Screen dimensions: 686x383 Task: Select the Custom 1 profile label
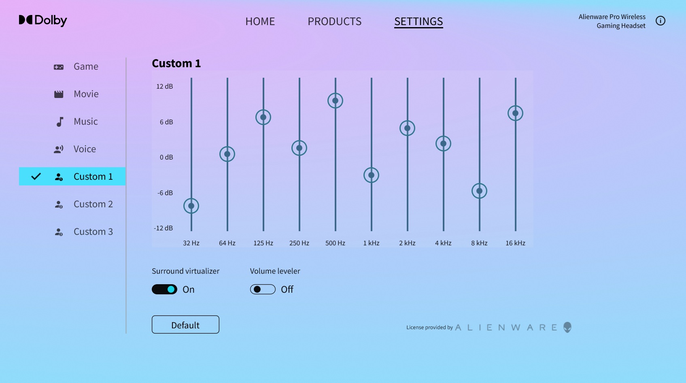point(93,177)
